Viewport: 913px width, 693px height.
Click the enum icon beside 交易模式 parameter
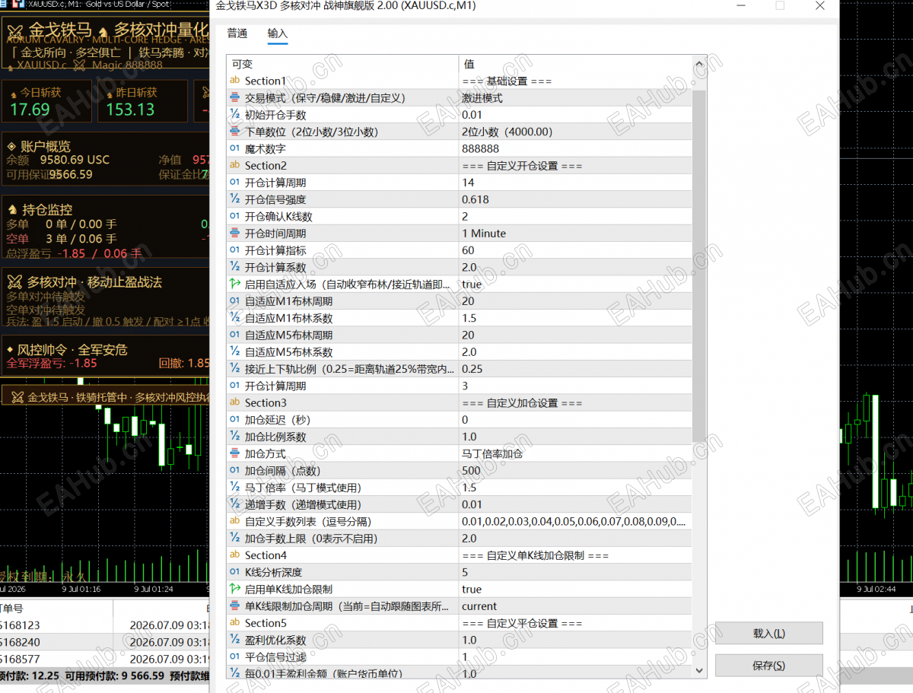pyautogui.click(x=234, y=98)
